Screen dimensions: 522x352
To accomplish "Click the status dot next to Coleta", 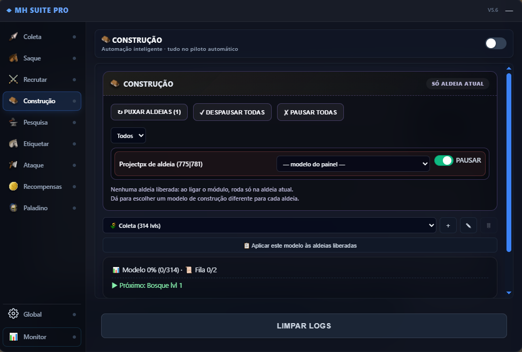I will tap(74, 36).
